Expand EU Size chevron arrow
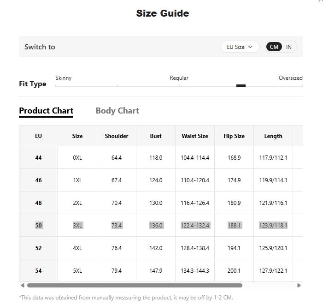The height and width of the screenshot is (305, 323). [x=250, y=47]
